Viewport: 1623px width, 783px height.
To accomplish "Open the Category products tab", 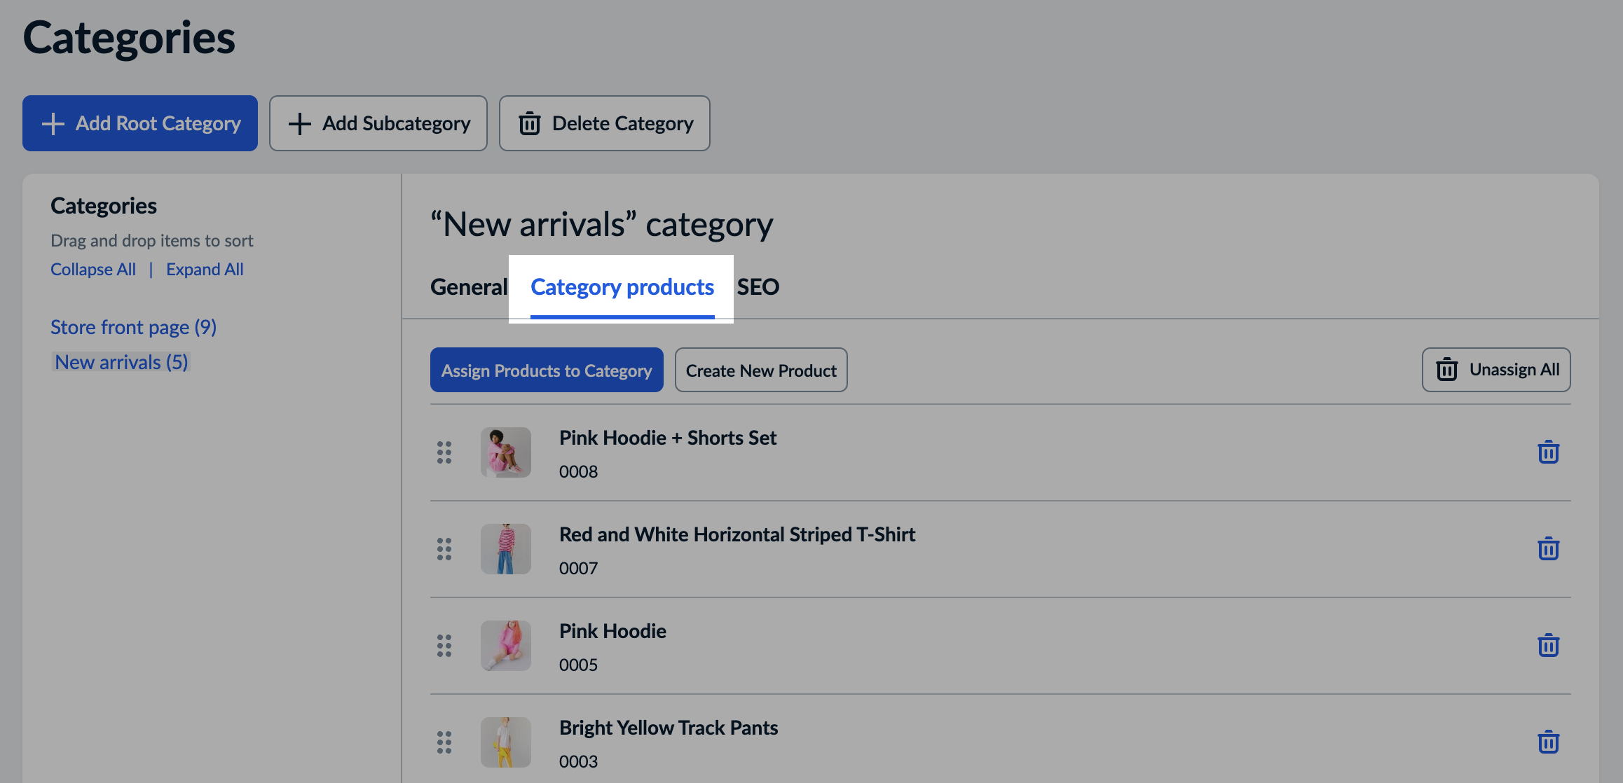I will tap(622, 287).
